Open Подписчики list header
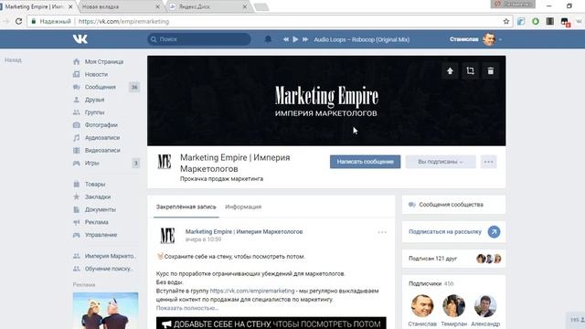The image size is (585, 329). (431, 283)
